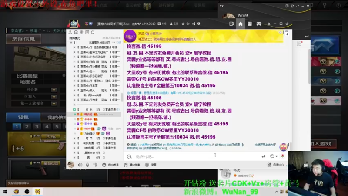348x196 pixels.
Task: Switch to the 我的信息 tab in game
Action: (x=56, y=118)
